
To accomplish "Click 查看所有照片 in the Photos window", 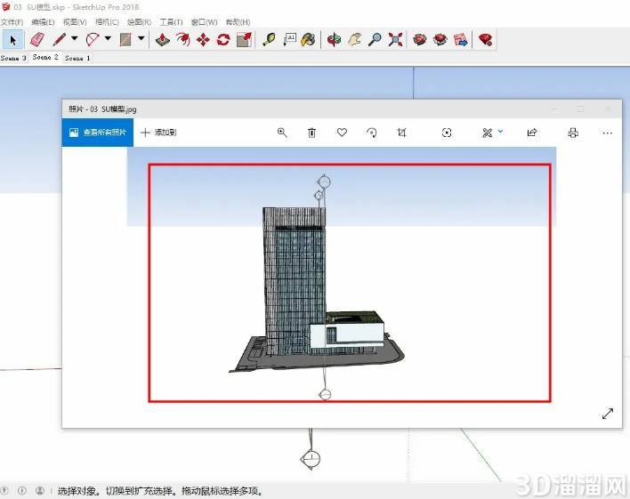I will (x=98, y=133).
